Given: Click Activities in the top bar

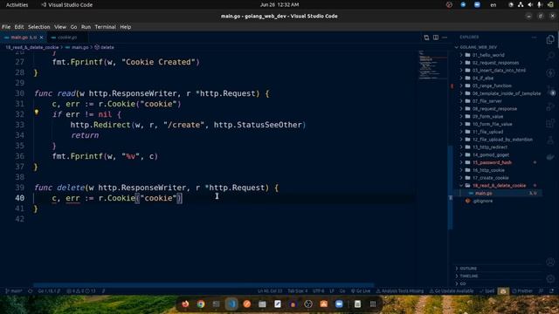Looking at the screenshot, I should [x=17, y=4].
